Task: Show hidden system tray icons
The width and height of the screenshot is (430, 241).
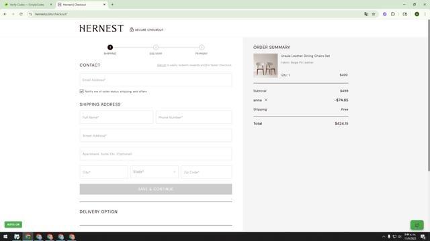Action: tap(384, 236)
